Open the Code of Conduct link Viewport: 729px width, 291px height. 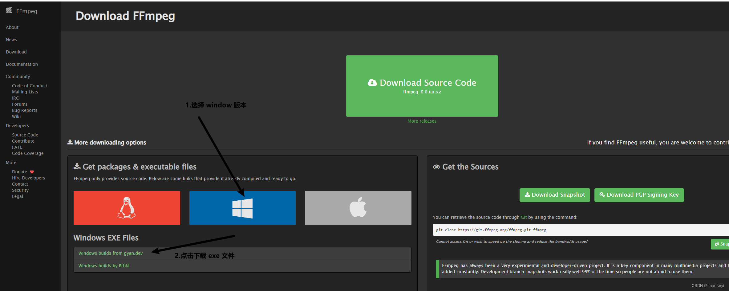pyautogui.click(x=30, y=86)
